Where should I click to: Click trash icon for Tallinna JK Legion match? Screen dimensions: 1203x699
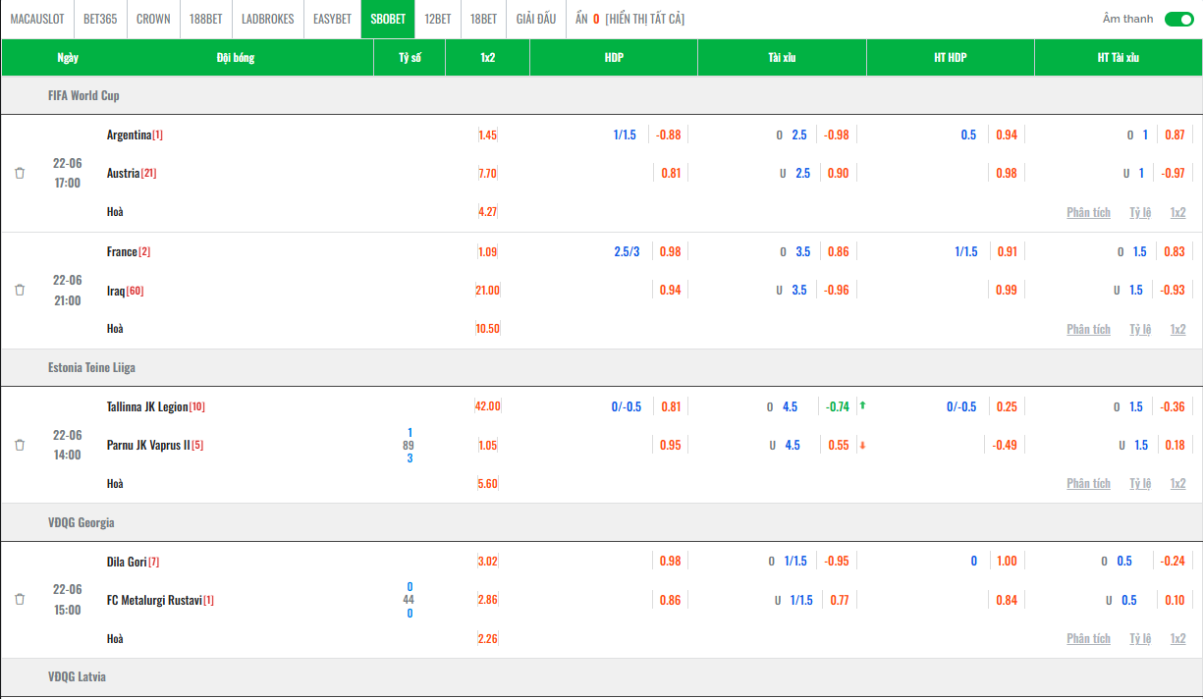[20, 445]
